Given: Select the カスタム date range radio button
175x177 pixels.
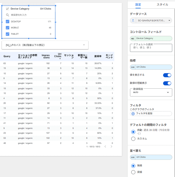Looking at the screenshot, I should [x=133, y=139].
